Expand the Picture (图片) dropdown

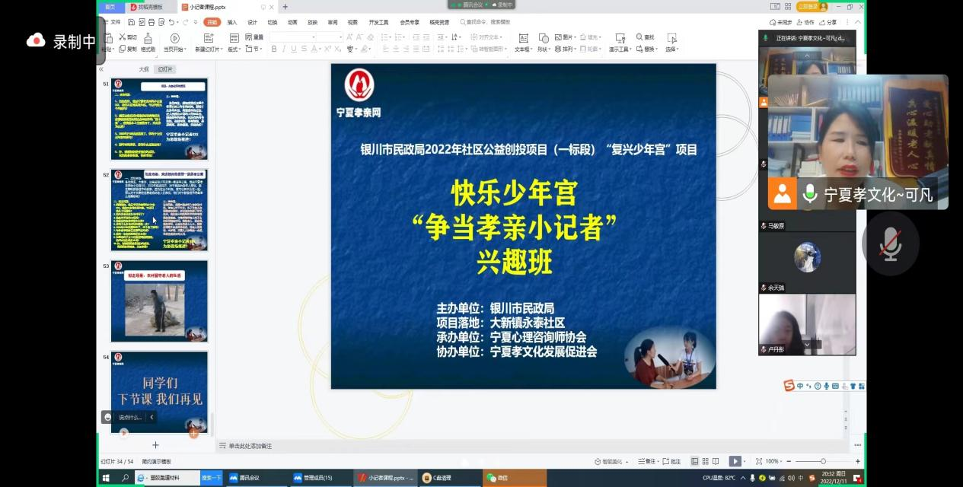pos(575,37)
